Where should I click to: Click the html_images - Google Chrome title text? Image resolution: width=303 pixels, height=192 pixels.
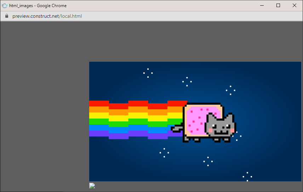pyautogui.click(x=38, y=6)
